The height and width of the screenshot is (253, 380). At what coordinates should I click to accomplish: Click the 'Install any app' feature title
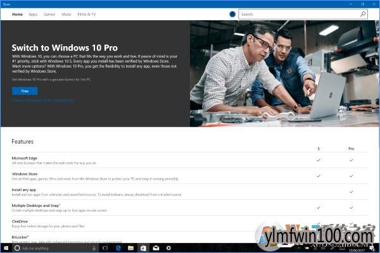[24, 190]
